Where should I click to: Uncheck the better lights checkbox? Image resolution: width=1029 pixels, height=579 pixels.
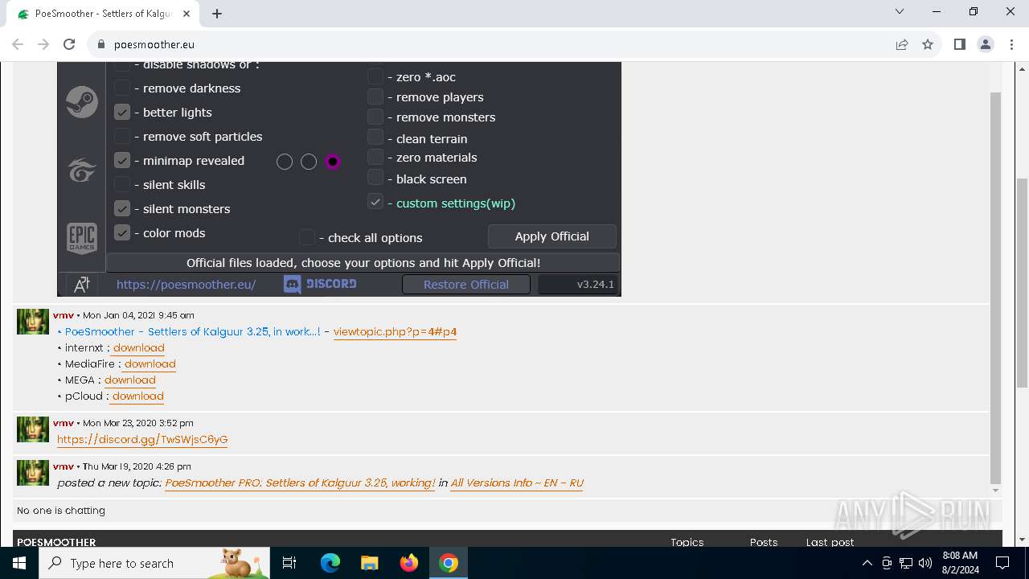122,112
